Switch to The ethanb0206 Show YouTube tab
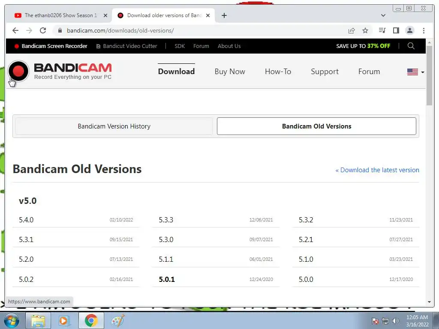This screenshot has width=439, height=329. [x=57, y=15]
